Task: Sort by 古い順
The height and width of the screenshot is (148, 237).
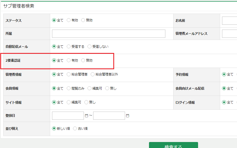Action: pos(75,128)
